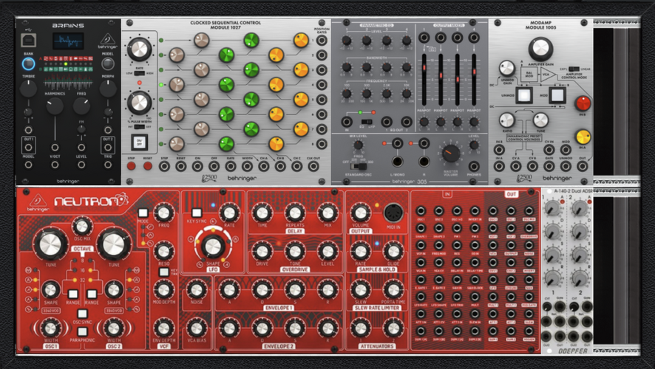Click the % PULSE WIDTH knob on 1027
655x369 pixels.
(x=139, y=103)
